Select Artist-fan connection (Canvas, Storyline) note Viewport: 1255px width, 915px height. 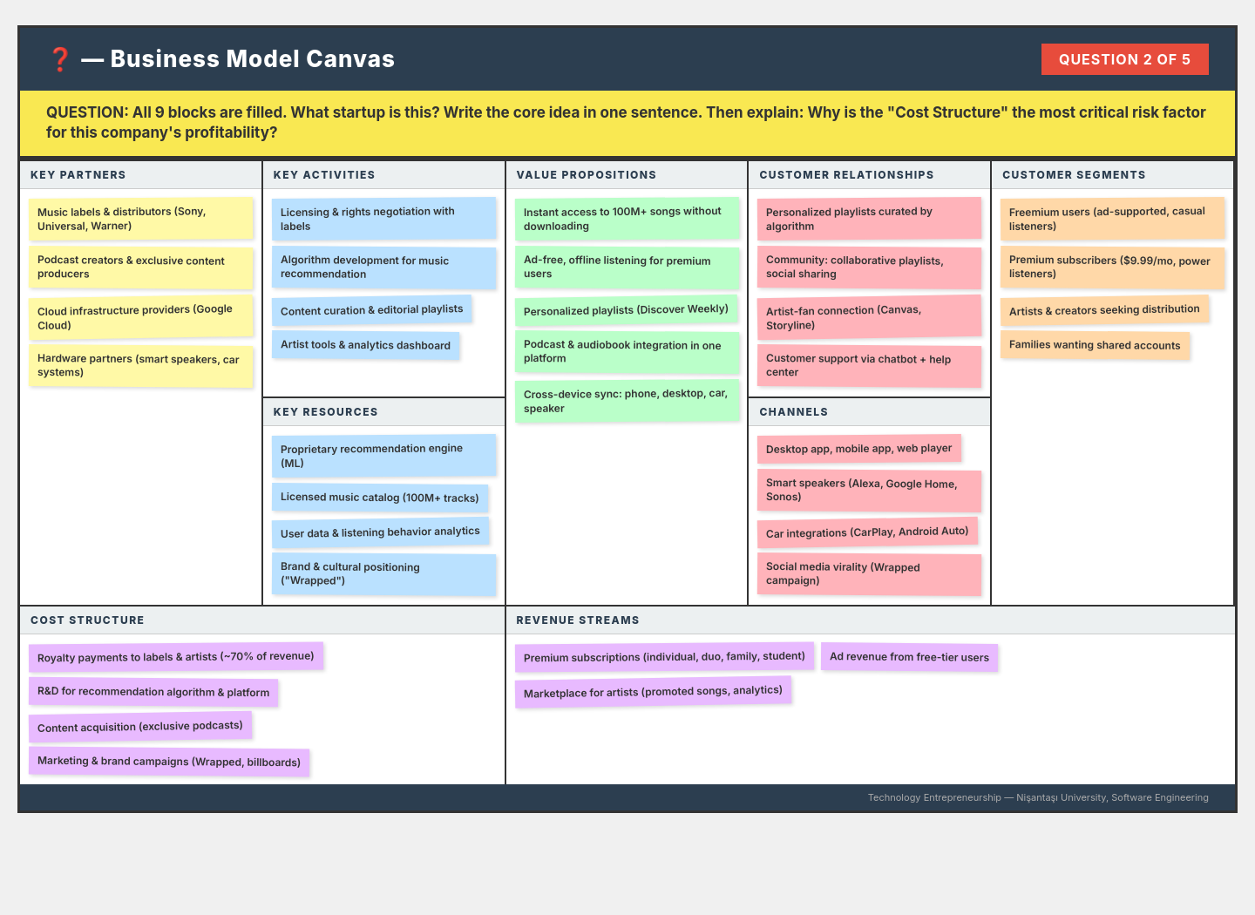(869, 317)
